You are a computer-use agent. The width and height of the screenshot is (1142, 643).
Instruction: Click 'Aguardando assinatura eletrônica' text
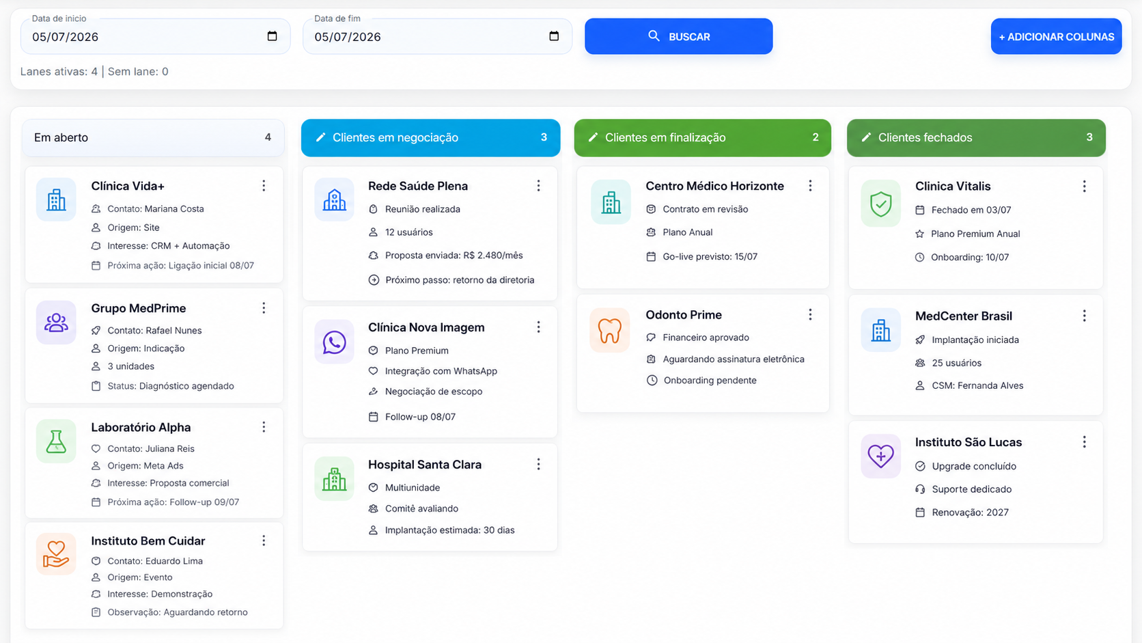coord(734,359)
